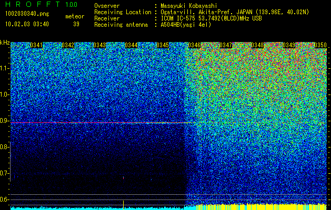Click the red carrier line near 0.9 kHz
Screen dimensions: 331x210
pyautogui.click(x=102, y=122)
